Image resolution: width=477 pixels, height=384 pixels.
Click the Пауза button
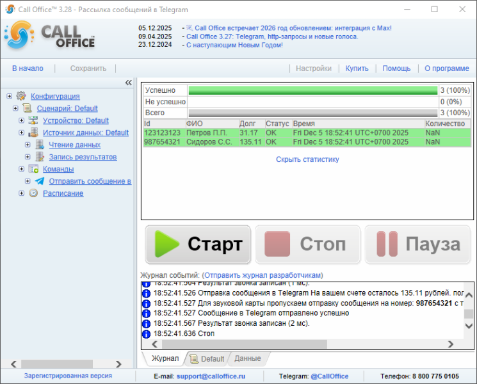tap(417, 244)
